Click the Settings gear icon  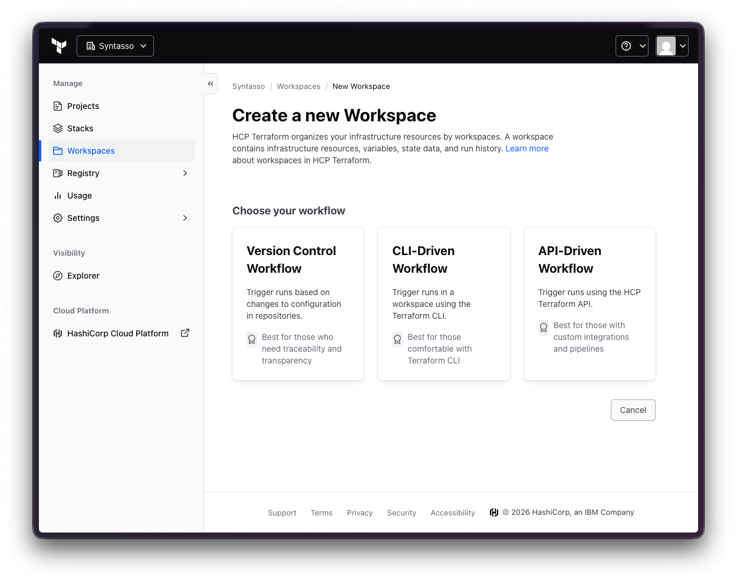pos(57,218)
